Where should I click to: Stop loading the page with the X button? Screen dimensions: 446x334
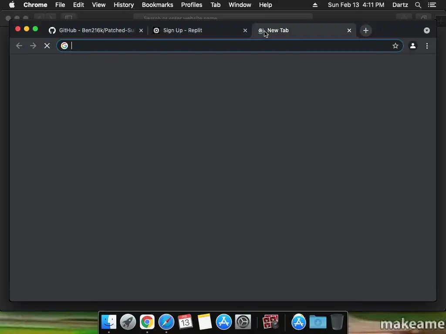coord(47,46)
